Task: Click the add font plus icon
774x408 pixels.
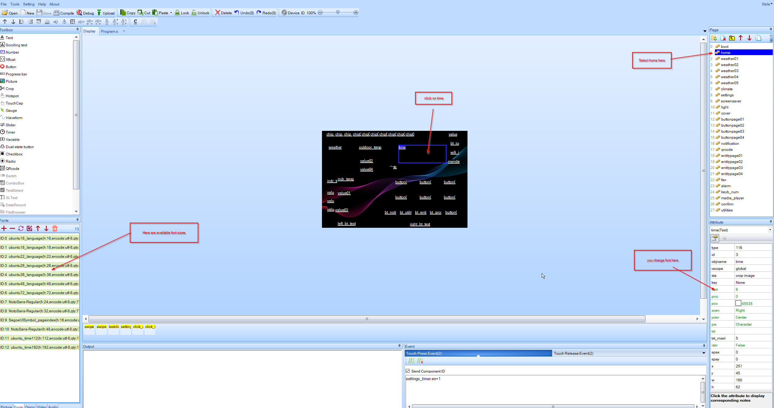Action: [4, 229]
